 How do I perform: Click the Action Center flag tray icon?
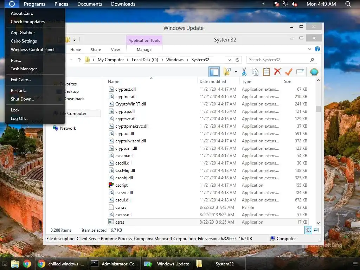[x=276, y=4]
